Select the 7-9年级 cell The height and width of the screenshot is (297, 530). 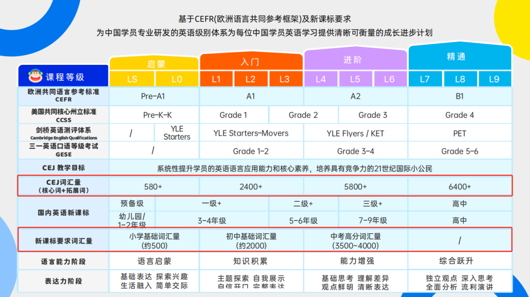(372, 220)
